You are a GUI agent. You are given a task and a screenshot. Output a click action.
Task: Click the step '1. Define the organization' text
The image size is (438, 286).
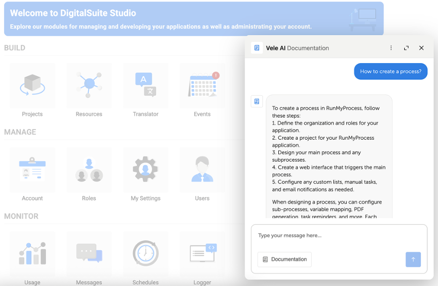325,127
